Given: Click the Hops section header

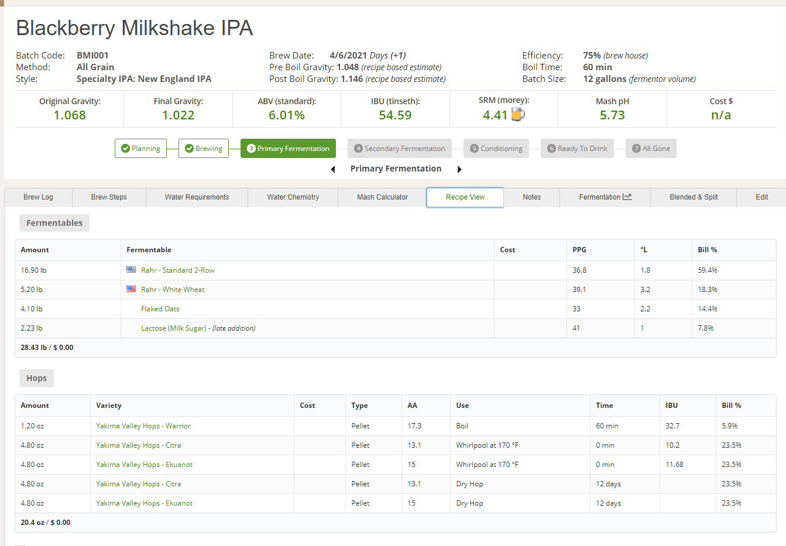Looking at the screenshot, I should 36,378.
